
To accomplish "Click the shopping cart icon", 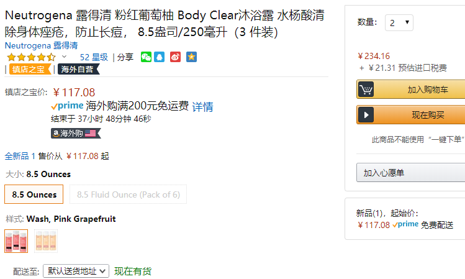I will tap(366, 89).
